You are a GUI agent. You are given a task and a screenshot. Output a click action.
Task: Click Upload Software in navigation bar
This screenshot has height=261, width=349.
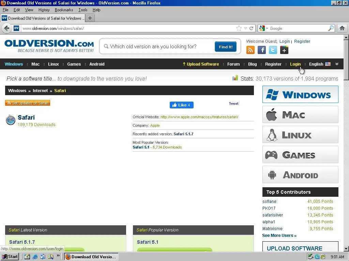pyautogui.click(x=201, y=64)
